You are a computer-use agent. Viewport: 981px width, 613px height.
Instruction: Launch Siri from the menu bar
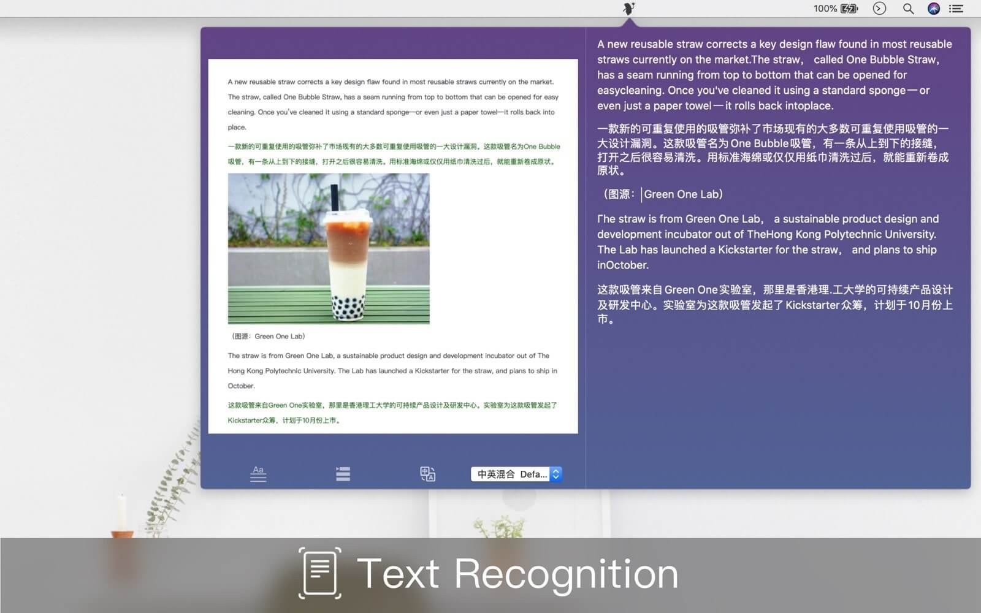pos(933,9)
